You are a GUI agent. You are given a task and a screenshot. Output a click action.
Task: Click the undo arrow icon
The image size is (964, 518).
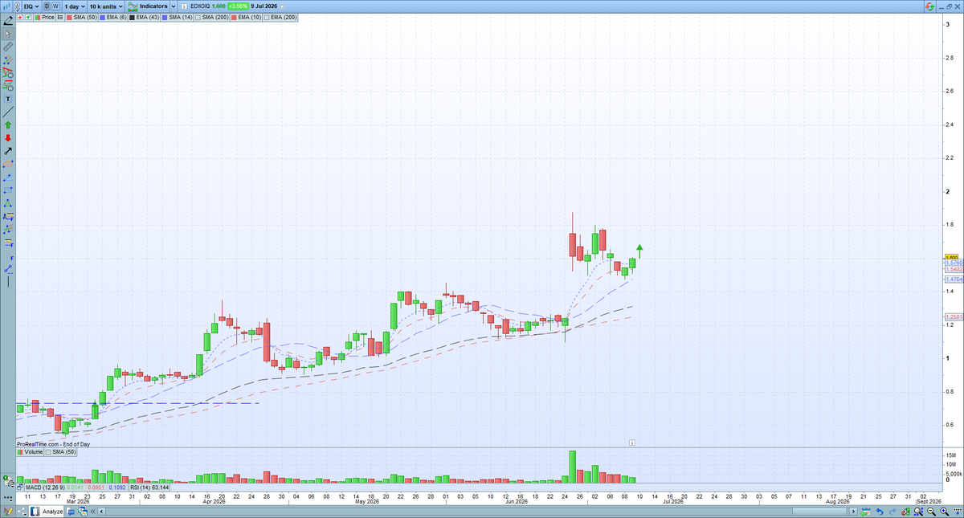click(880, 512)
